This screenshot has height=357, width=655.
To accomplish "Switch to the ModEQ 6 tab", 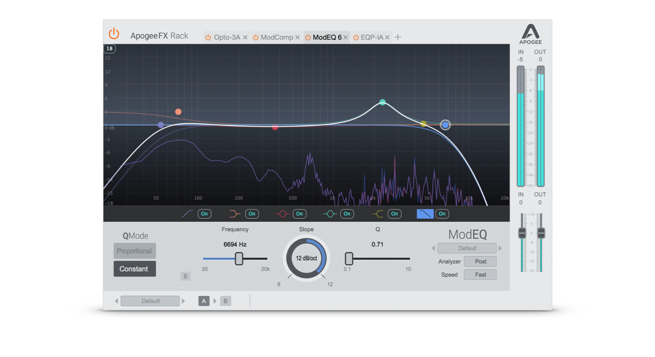I will pos(327,37).
